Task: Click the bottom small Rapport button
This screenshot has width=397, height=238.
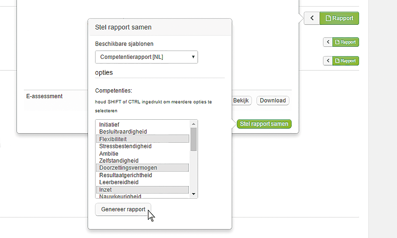Action: pyautogui.click(x=345, y=61)
